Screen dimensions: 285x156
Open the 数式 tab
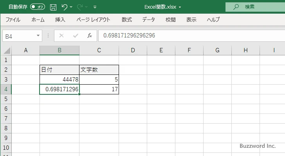pyautogui.click(x=127, y=19)
